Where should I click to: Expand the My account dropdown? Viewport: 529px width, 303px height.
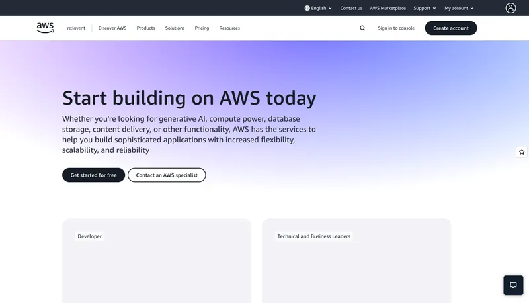click(x=459, y=8)
